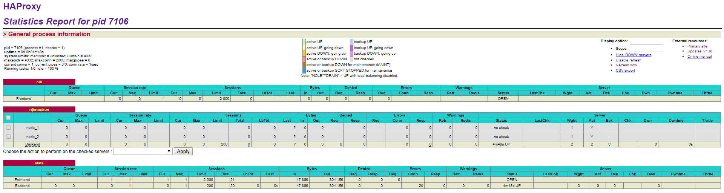Click the nlb proxy title

pyautogui.click(x=39, y=82)
